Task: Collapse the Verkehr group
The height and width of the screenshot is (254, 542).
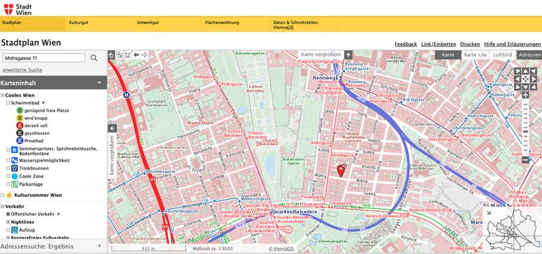Action: click(x=2, y=207)
